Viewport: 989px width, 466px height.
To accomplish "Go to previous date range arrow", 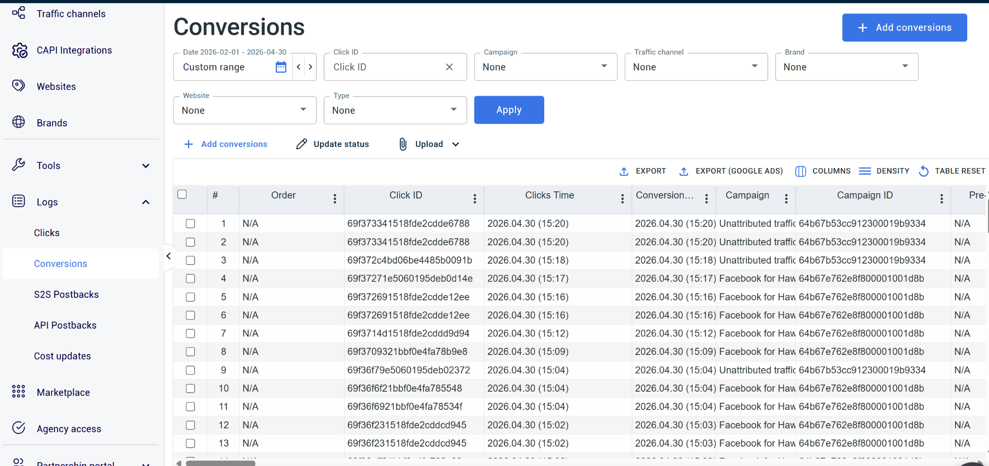I will [x=299, y=67].
